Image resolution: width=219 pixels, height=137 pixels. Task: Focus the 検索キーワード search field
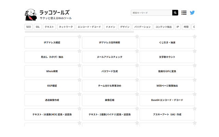151,13
